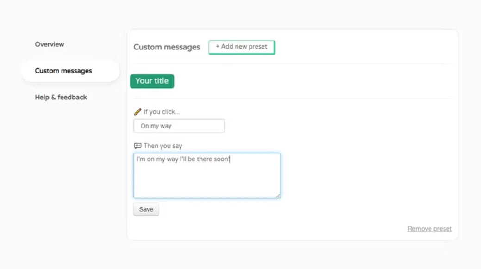This screenshot has width=481, height=269.
Task: Click the empty space right of Your title
Action: click(313, 81)
